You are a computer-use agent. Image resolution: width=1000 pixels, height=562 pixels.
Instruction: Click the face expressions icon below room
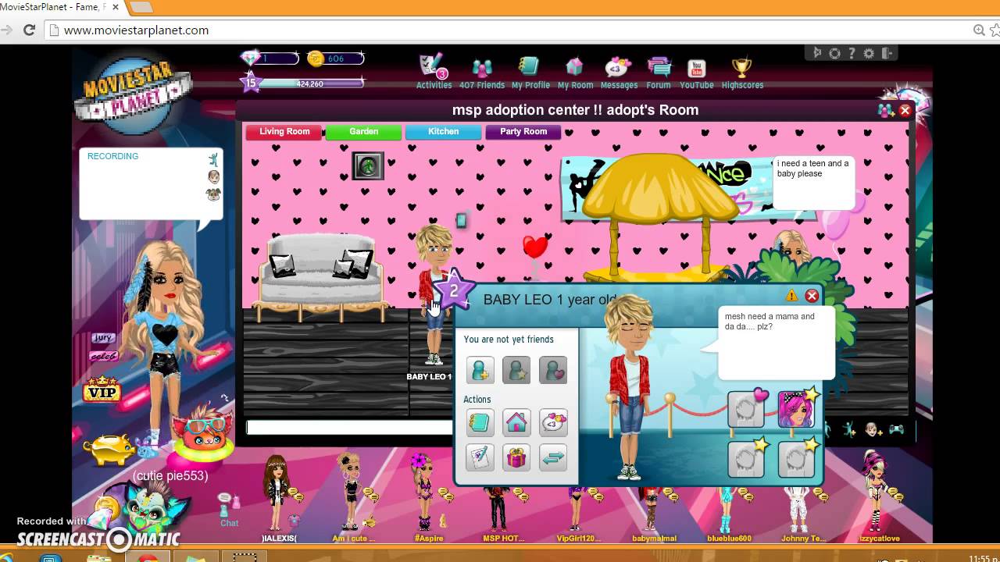pos(872,429)
